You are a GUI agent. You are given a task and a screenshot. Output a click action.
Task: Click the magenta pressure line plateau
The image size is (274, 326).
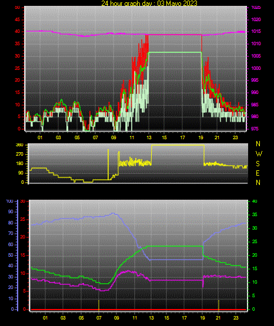point(175,35)
